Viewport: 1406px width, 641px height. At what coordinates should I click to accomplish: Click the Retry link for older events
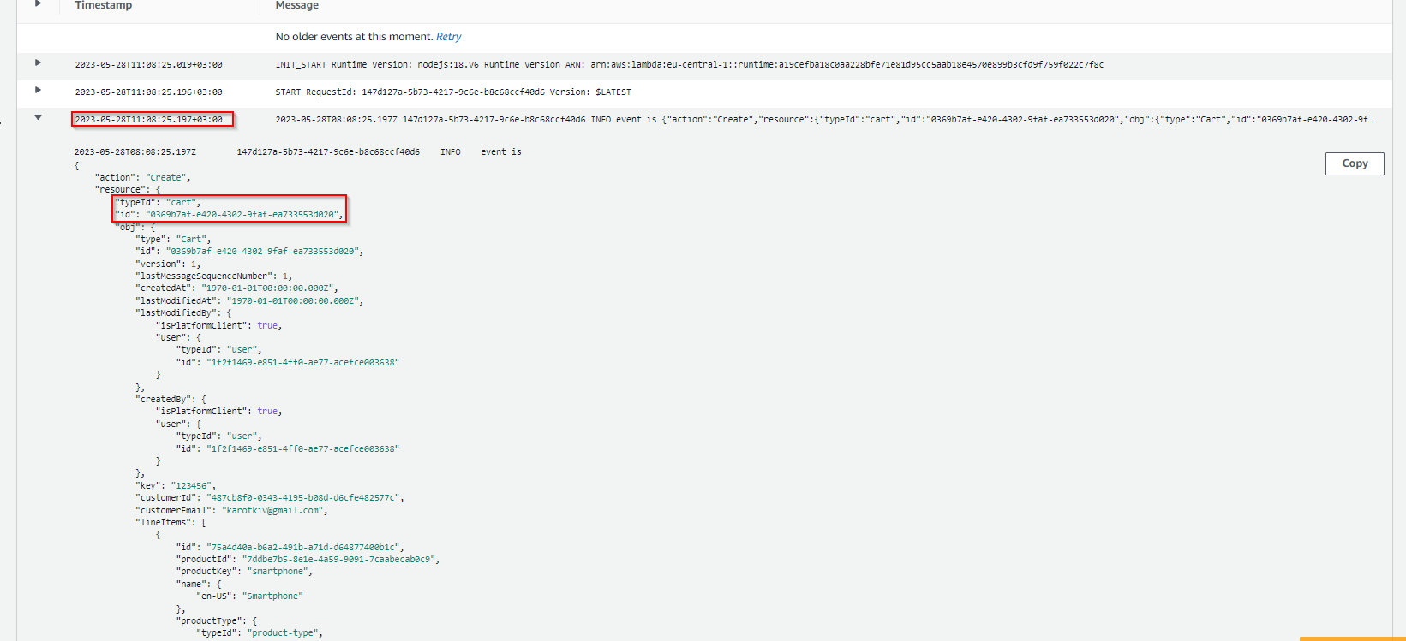[448, 37]
